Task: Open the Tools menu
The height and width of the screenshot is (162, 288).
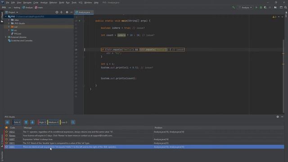Action: pyautogui.click(x=74, y=3)
